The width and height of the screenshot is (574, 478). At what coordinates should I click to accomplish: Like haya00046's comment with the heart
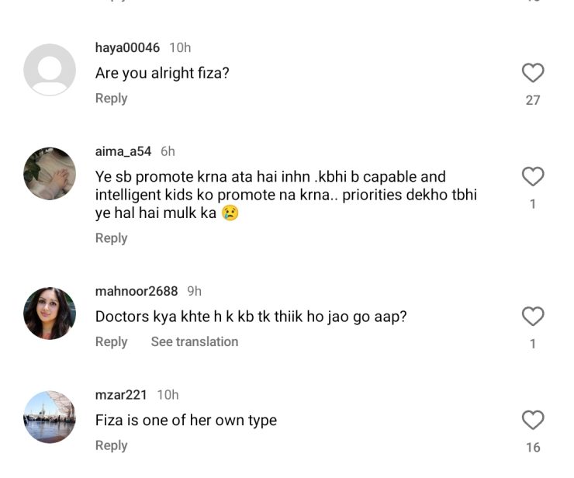(532, 74)
